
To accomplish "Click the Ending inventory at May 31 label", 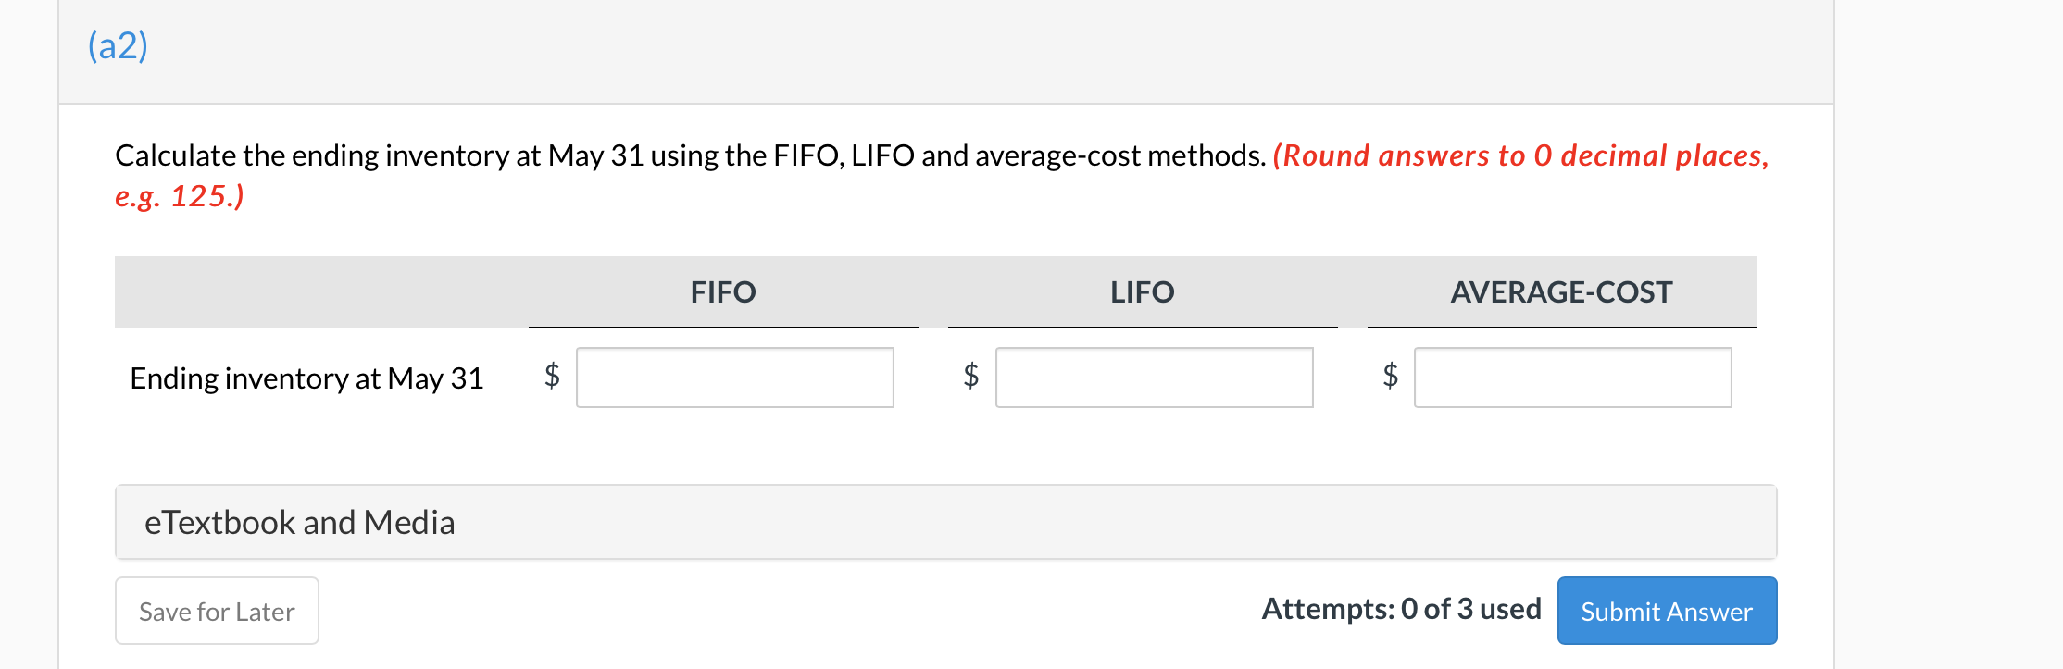I will 306,378.
